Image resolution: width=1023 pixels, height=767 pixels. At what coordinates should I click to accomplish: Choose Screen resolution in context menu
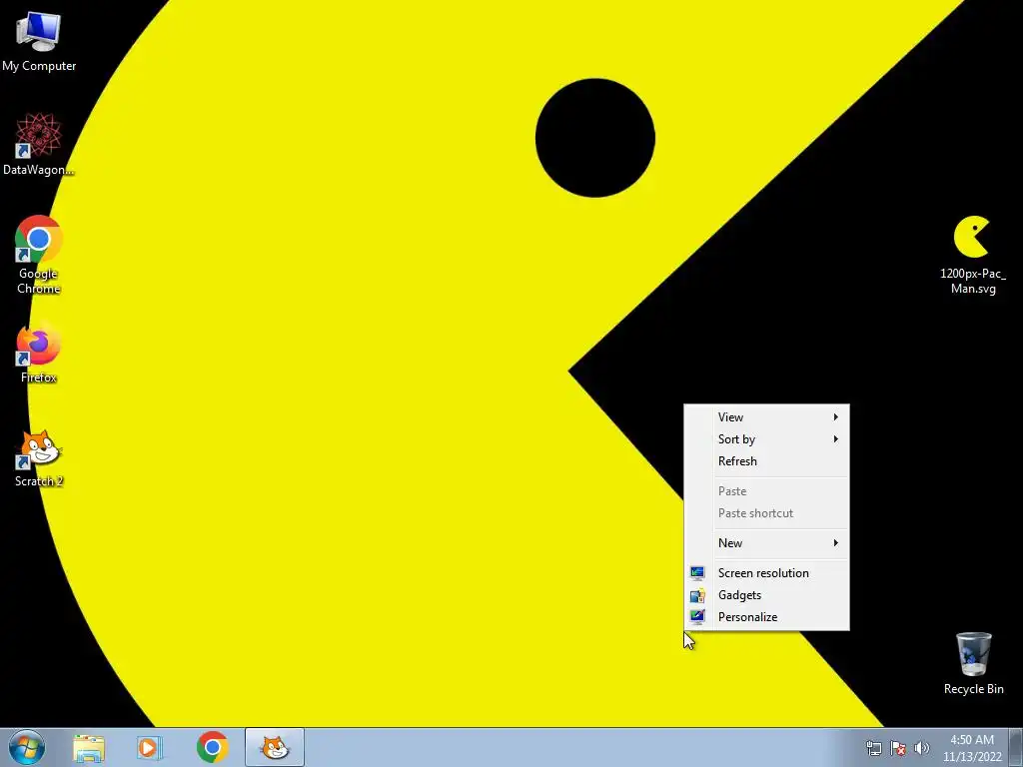(x=766, y=573)
